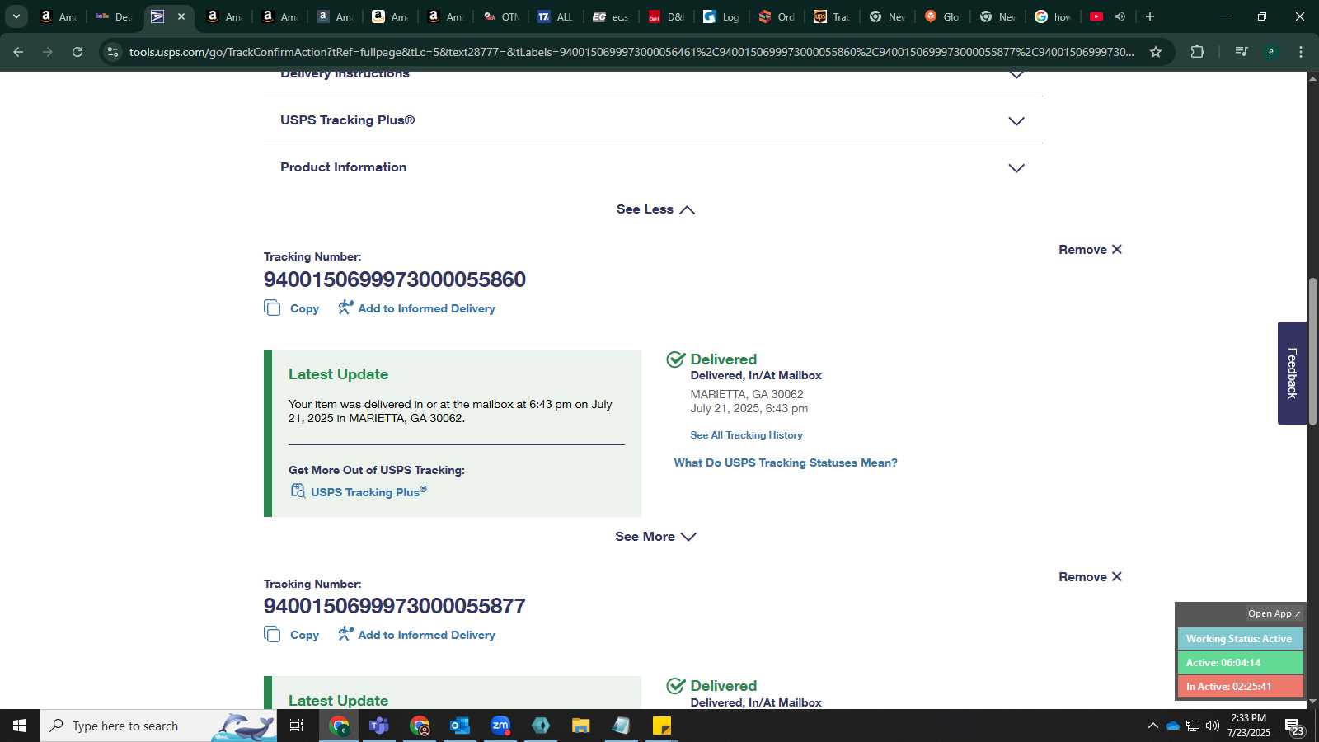This screenshot has width=1319, height=742.
Task: Bookmark this page with star icon
Action: click(1156, 52)
